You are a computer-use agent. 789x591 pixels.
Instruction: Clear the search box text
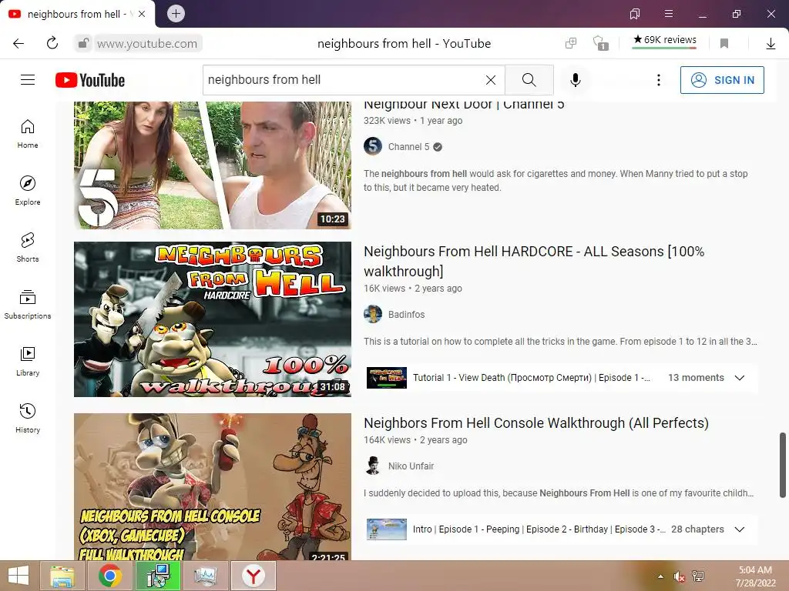[x=491, y=80]
